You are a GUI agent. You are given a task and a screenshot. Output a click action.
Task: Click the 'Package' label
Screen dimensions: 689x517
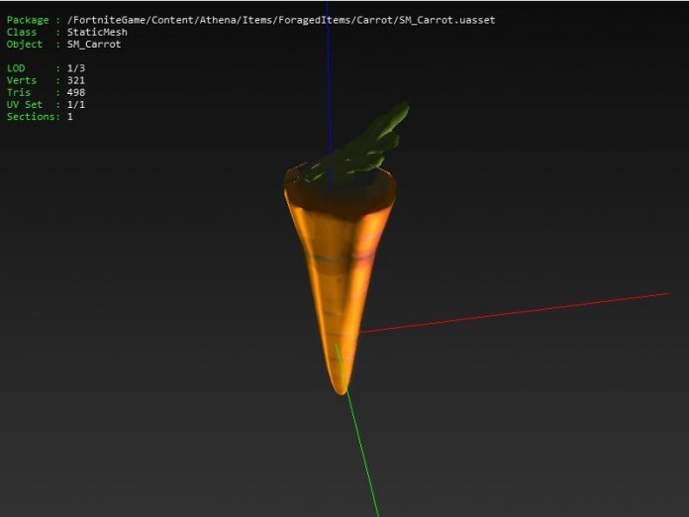tap(28, 20)
